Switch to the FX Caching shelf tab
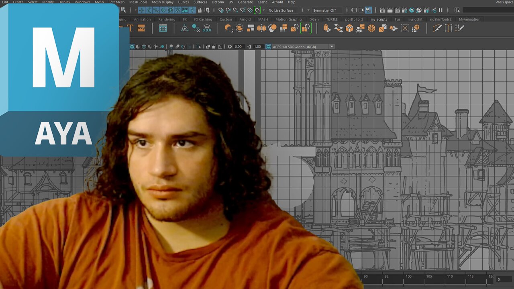Viewport: 514px width, 289px height. click(203, 19)
